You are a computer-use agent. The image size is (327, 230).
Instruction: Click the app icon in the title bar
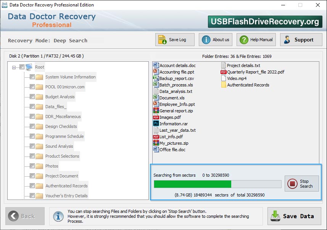tap(4, 5)
